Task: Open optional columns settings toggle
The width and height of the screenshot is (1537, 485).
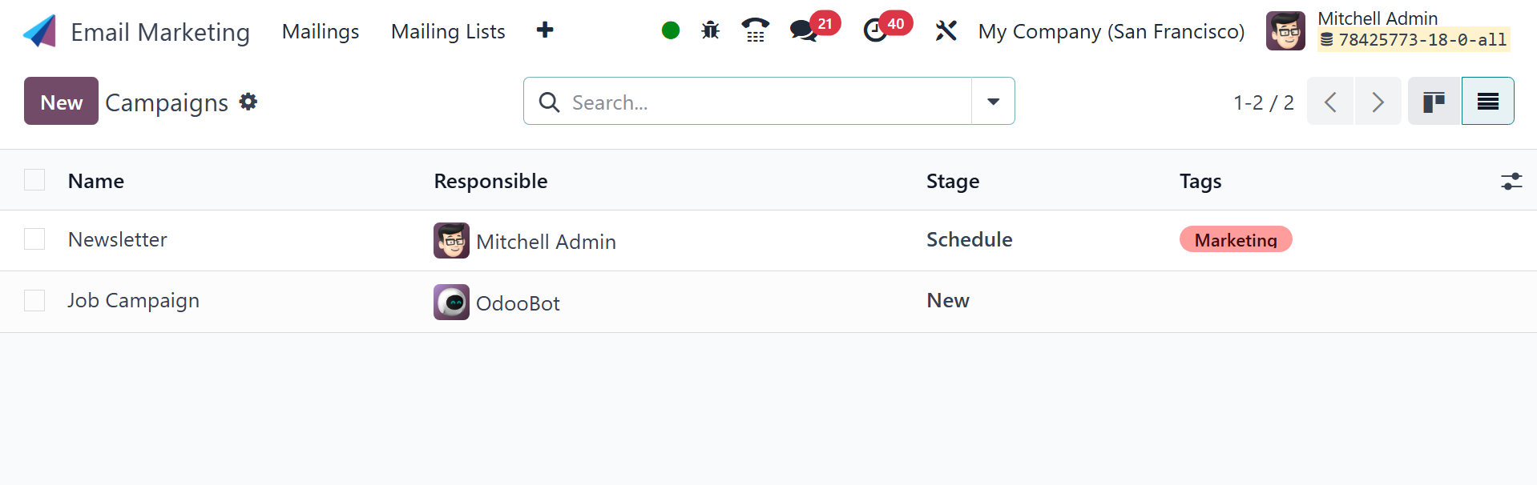Action: pos(1511,182)
